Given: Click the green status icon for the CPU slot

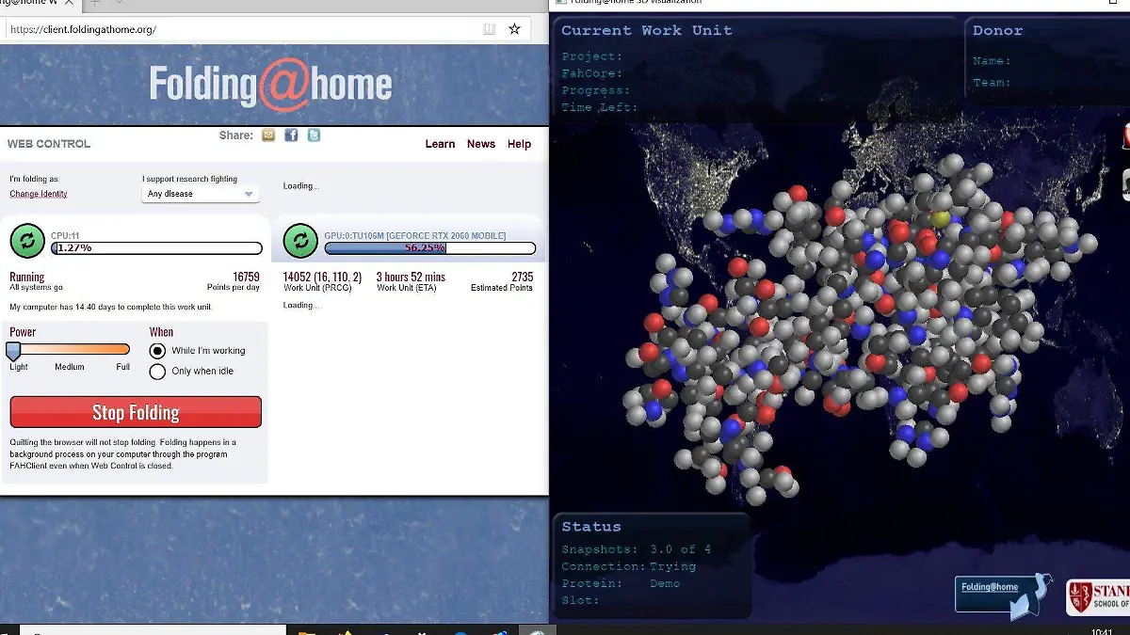Looking at the screenshot, I should [27, 241].
